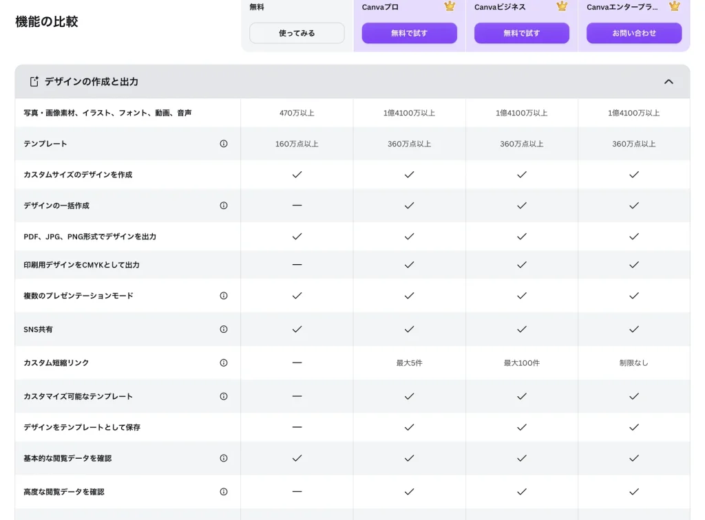
Task: Click 無料で試す button for Canvaビジネス
Action: 522,33
